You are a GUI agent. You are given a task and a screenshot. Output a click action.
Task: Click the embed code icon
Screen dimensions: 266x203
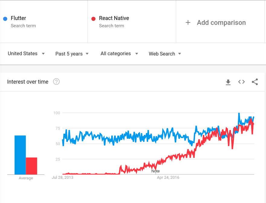[241, 82]
